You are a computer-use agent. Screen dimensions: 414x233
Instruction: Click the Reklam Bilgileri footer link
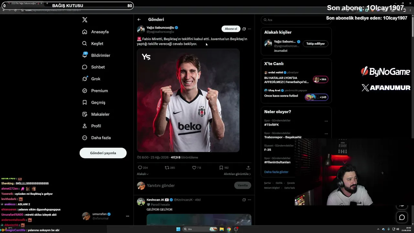[272, 188]
